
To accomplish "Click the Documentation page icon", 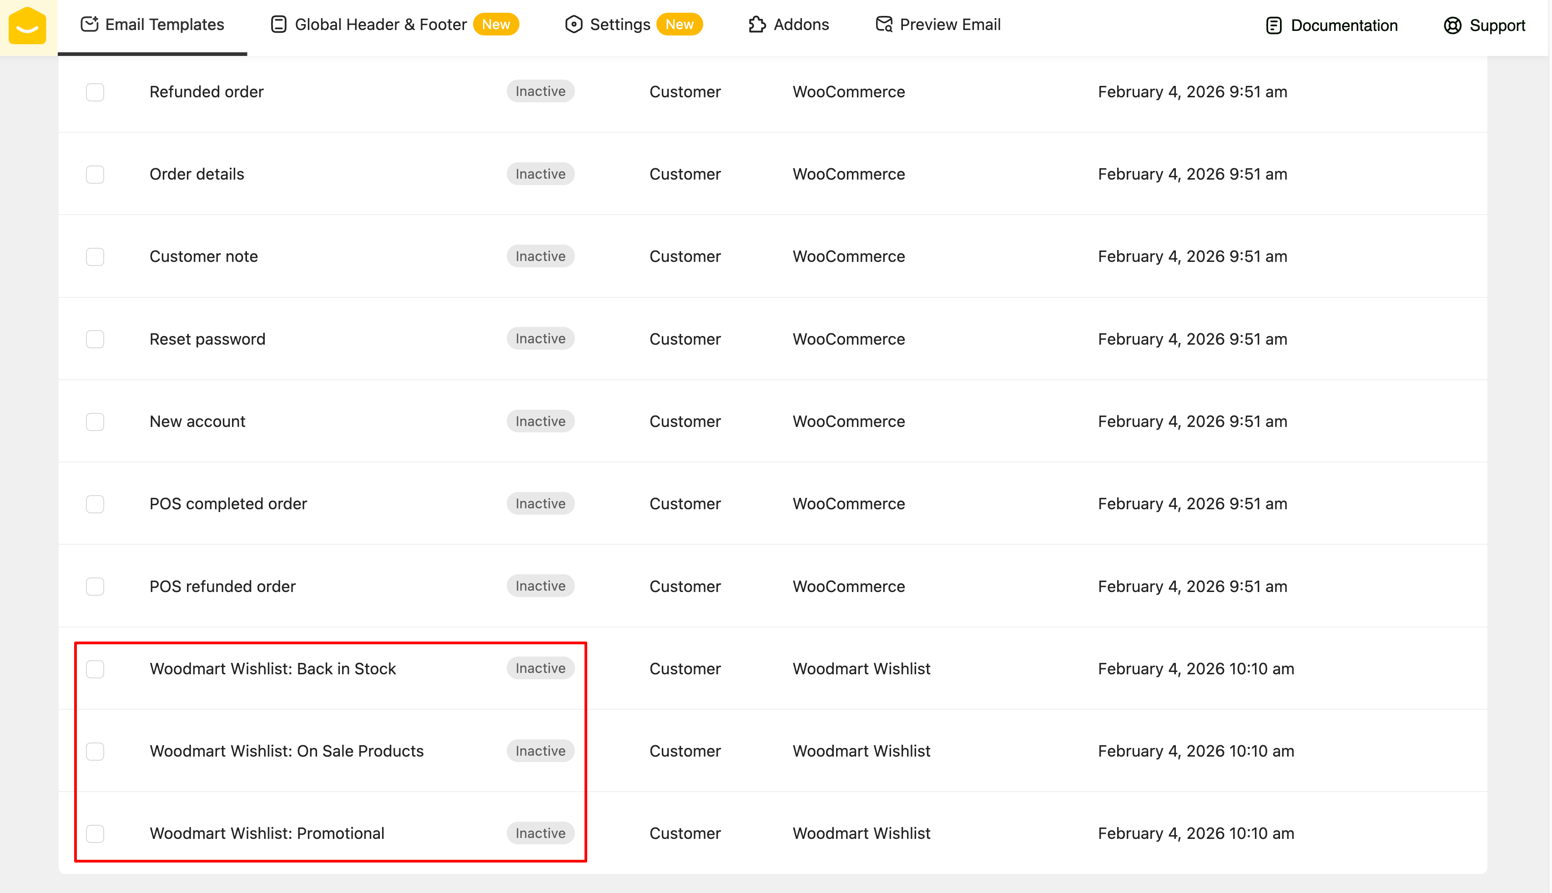I will (x=1274, y=26).
